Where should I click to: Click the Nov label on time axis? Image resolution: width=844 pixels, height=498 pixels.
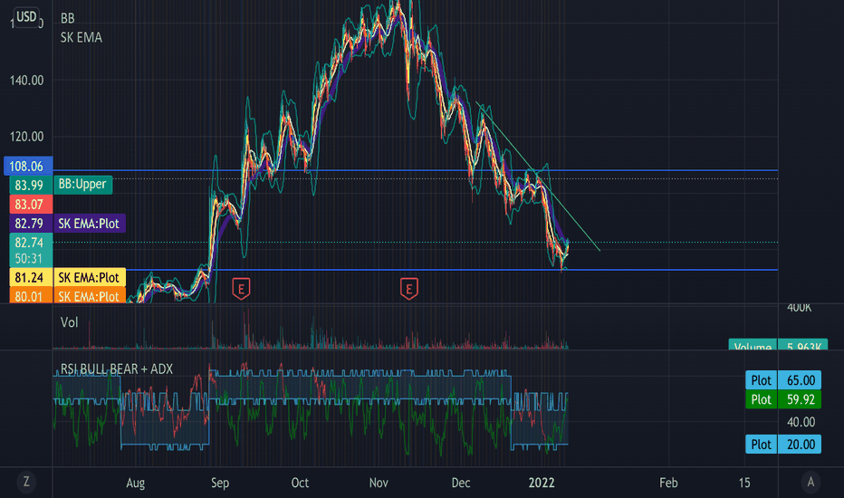pos(379,483)
